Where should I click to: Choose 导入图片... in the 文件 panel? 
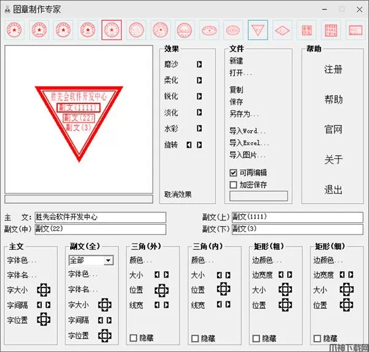point(247,155)
